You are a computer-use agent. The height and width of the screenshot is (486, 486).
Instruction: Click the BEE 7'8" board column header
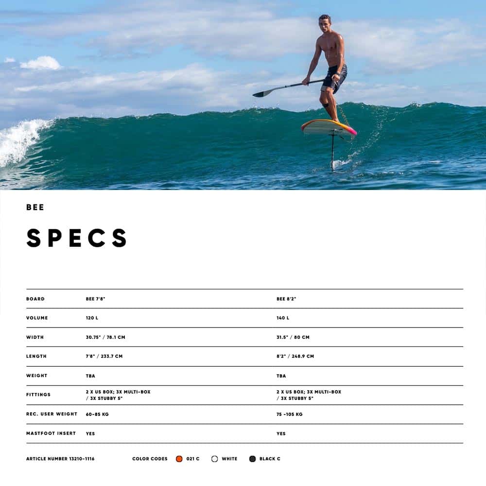click(95, 299)
